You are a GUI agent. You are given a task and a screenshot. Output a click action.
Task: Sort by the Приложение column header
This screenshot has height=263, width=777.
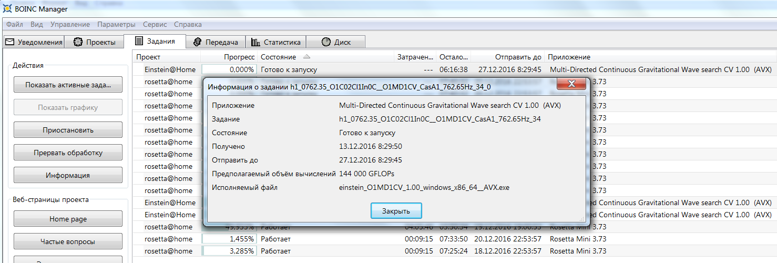pos(660,57)
